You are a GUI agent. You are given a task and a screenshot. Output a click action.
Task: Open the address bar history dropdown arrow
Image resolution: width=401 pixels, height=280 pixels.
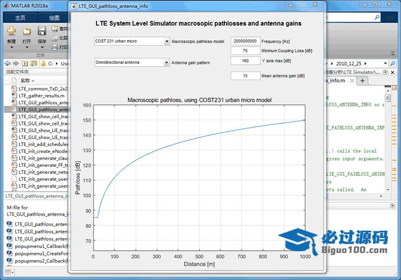point(385,63)
